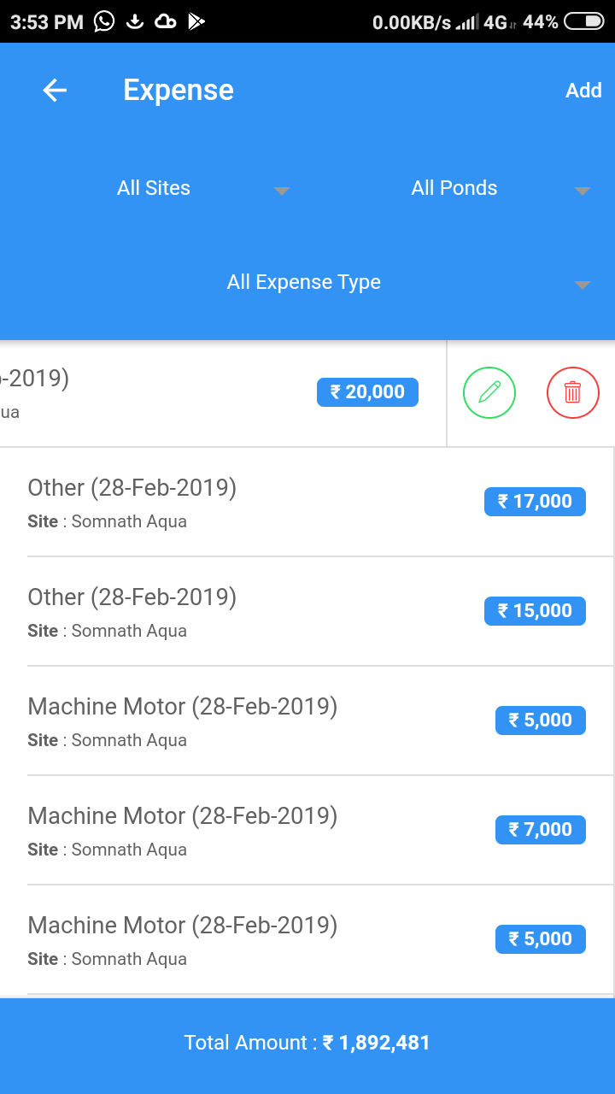Tap the Play Store icon in status bar
The width and height of the screenshot is (615, 1094).
(196, 21)
